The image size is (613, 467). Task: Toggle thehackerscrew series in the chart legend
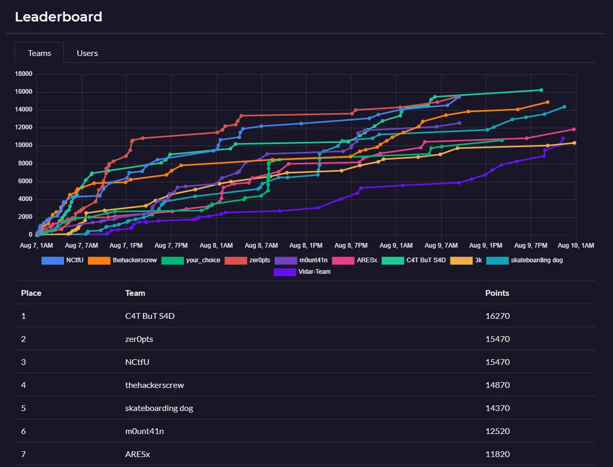pyautogui.click(x=123, y=260)
